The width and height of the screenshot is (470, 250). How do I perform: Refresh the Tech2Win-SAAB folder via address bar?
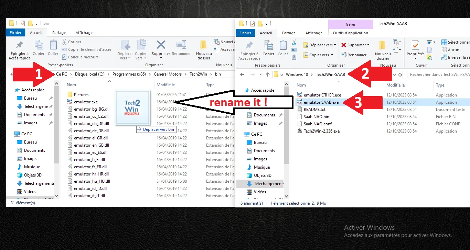(x=400, y=75)
